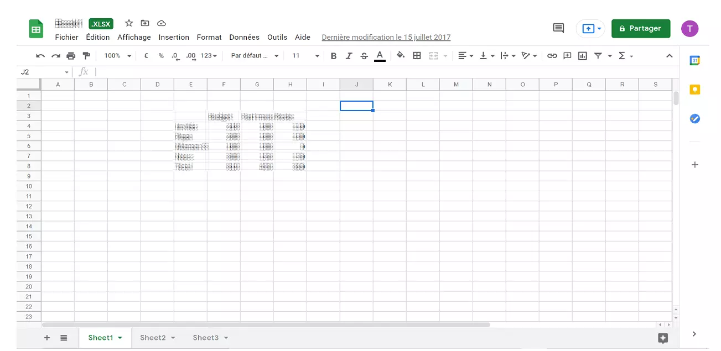Switch to the Sheet2 tab
The image size is (721, 351).
(x=158, y=338)
